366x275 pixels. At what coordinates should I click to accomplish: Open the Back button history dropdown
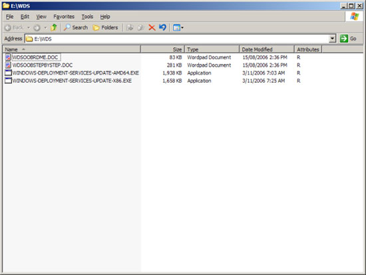[29, 28]
